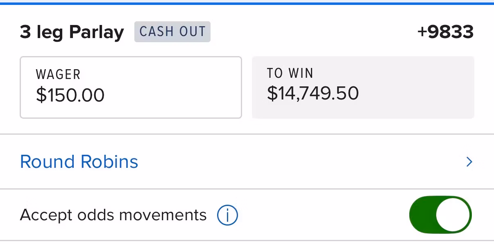Click the blue bar at the top
The image size is (494, 244).
pos(247,3)
